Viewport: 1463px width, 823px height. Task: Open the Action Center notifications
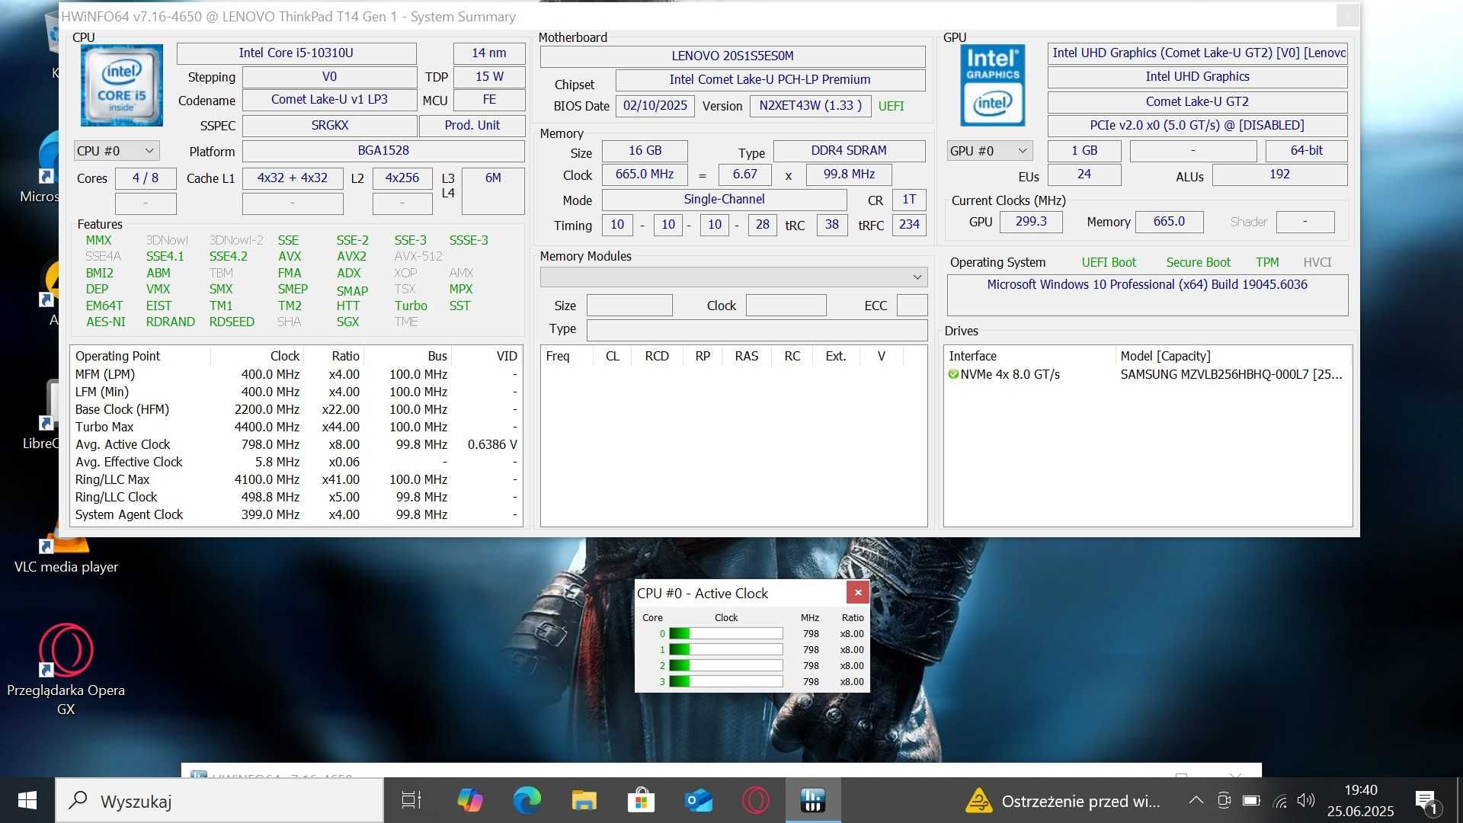[x=1426, y=801]
